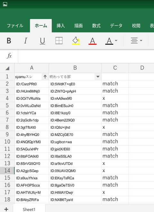This screenshot has width=154, height=212.
Task: Apply red font color
Action: point(92,41)
